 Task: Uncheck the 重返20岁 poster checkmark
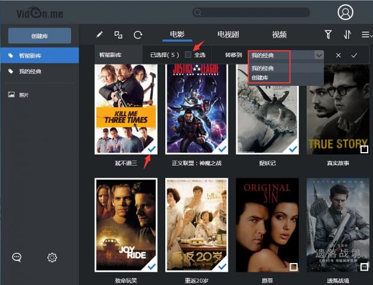(222, 267)
